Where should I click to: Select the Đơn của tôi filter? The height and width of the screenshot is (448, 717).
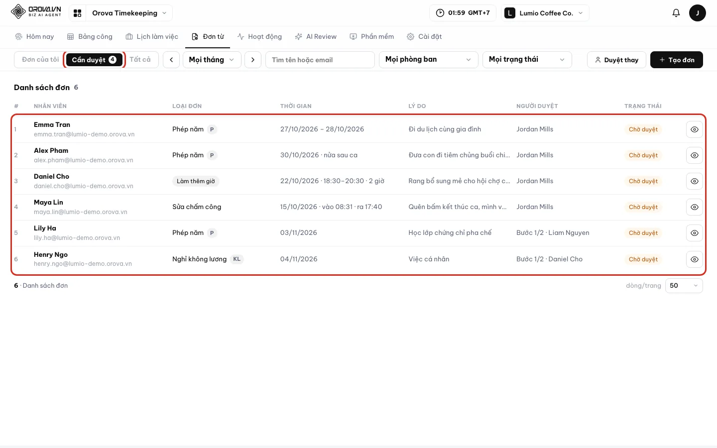40,60
